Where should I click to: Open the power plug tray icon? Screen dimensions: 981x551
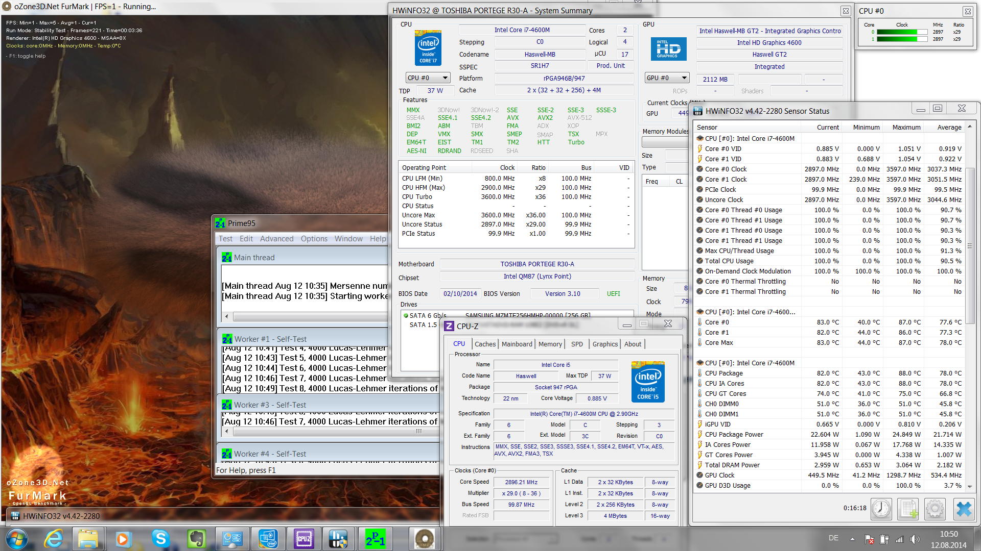(884, 539)
